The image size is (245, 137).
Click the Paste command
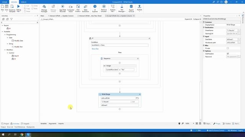point(27,11)
